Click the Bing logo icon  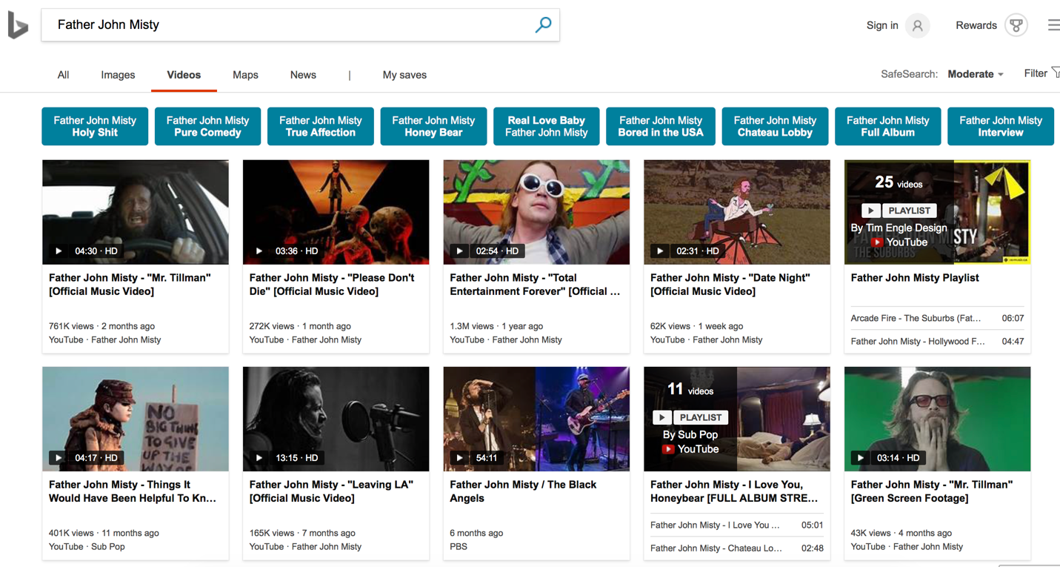tap(18, 26)
